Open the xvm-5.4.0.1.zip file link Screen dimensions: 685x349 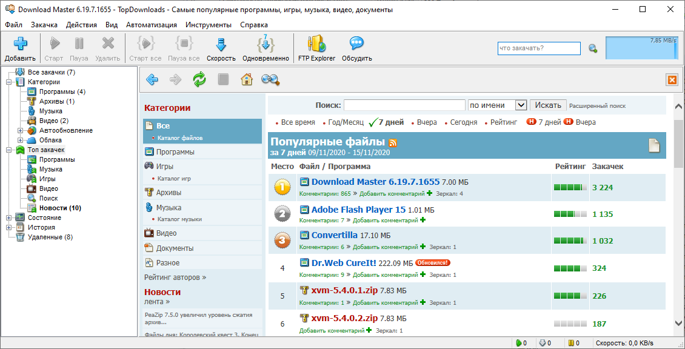point(344,290)
